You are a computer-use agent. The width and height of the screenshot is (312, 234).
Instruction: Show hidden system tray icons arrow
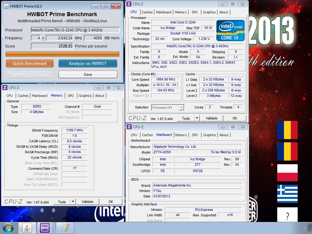coord(304,228)
